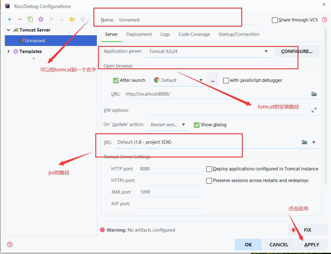
Task: Open the Startup/Connection tab
Action: tap(239, 34)
